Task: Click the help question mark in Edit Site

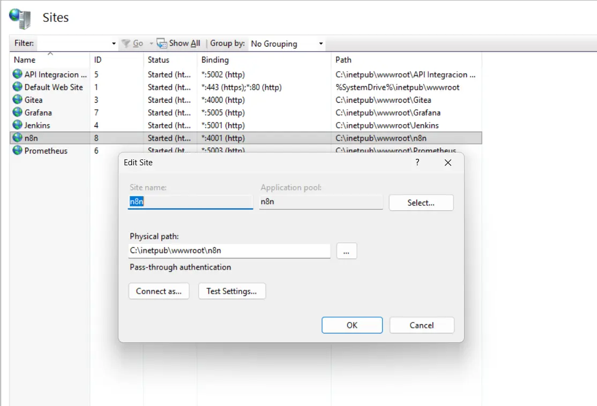Action: [417, 163]
